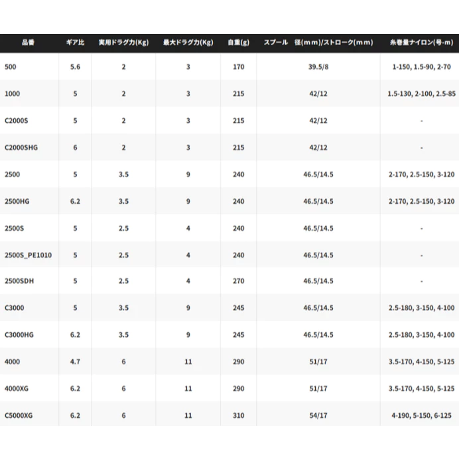459x459 pixels.
Task: Click the ギア比 column header
Action: click(x=75, y=42)
